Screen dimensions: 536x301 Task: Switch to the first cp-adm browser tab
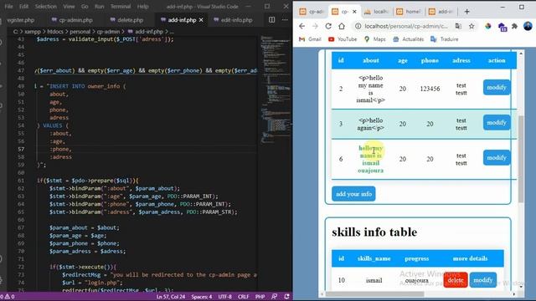[311, 12]
